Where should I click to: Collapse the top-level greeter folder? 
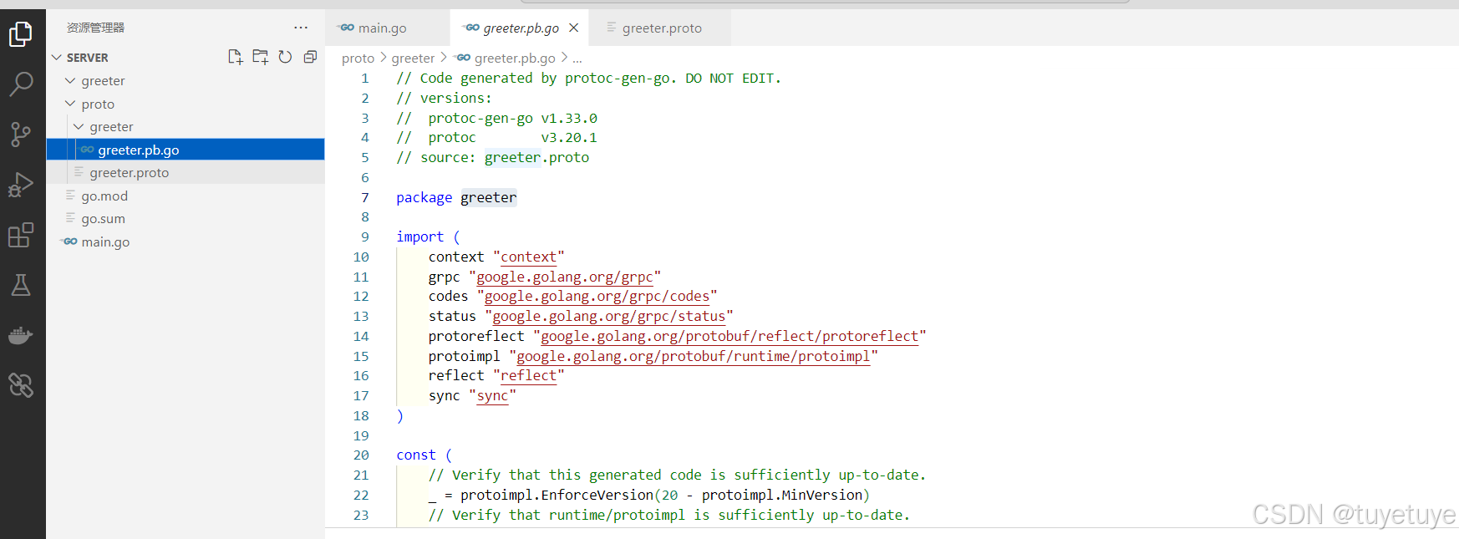70,81
